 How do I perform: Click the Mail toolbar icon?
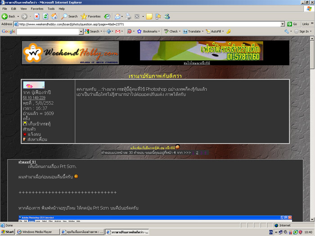(118, 16)
